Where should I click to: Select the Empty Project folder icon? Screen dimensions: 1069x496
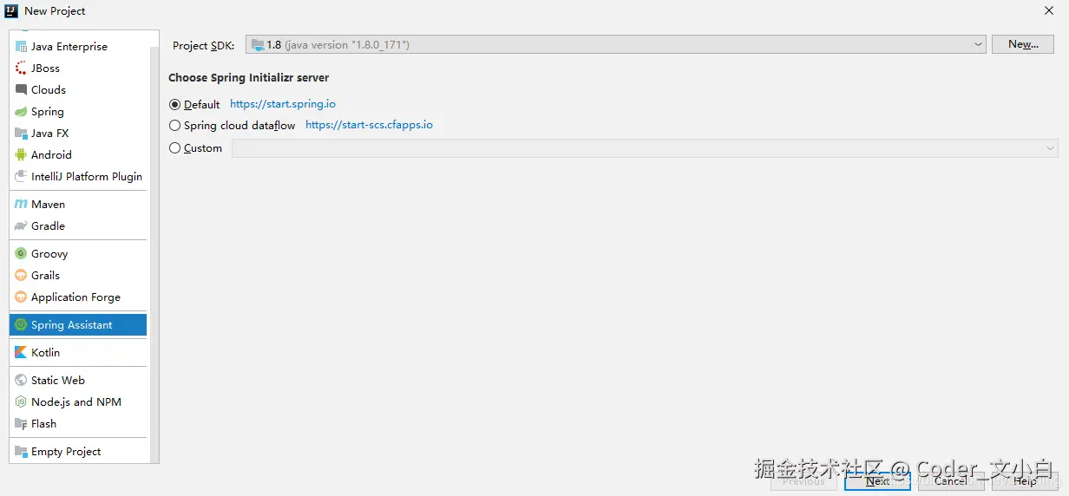21,451
